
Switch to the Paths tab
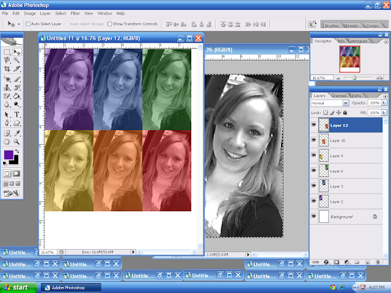(x=357, y=95)
